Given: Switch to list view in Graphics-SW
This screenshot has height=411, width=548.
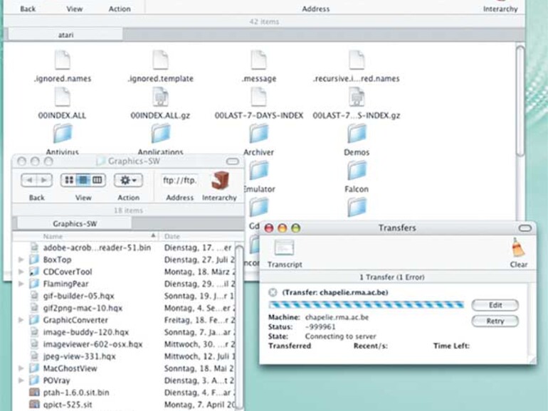Looking at the screenshot, I should coord(83,181).
